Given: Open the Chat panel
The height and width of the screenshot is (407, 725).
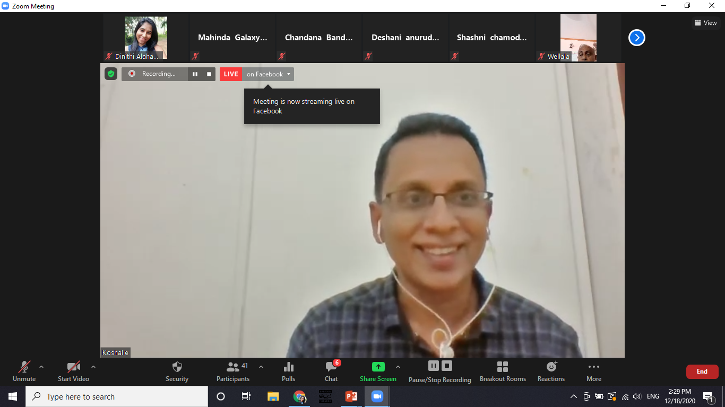Looking at the screenshot, I should pyautogui.click(x=331, y=371).
